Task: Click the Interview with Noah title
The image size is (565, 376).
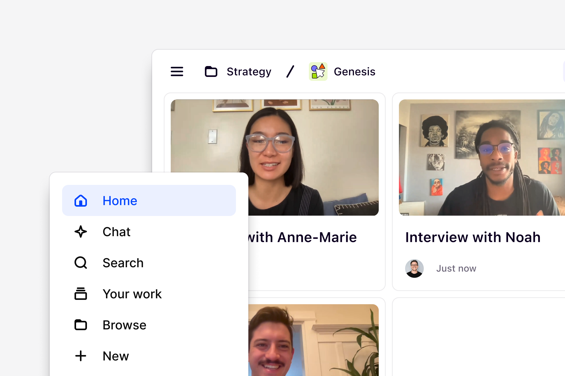Action: pos(473,237)
